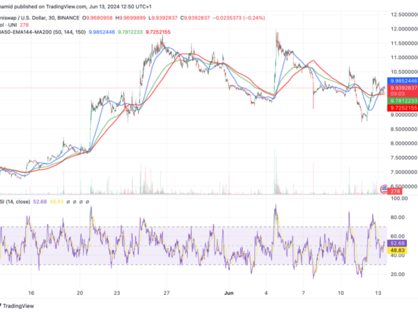The width and height of the screenshot is (418, 313).
Task: Click the 20 date label on time axis
Action: point(79,293)
